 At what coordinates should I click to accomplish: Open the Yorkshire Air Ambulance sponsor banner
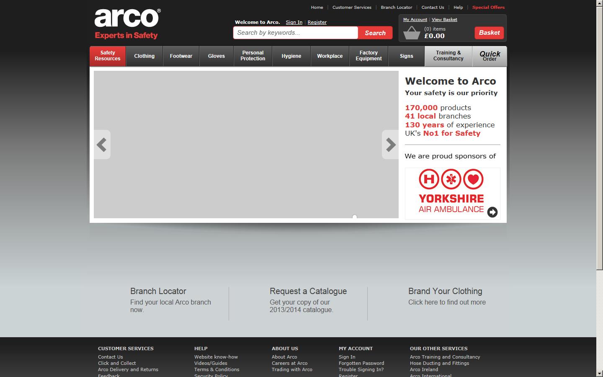coord(452,194)
